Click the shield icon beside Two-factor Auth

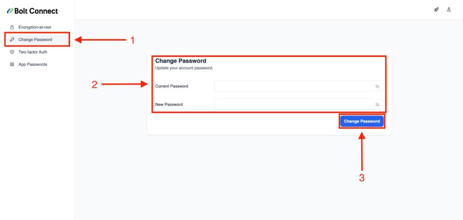pos(12,52)
